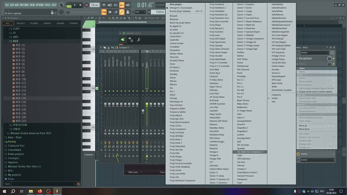
Task: Toggle PAT/SONG mode switch
Action: click(x=69, y=5)
